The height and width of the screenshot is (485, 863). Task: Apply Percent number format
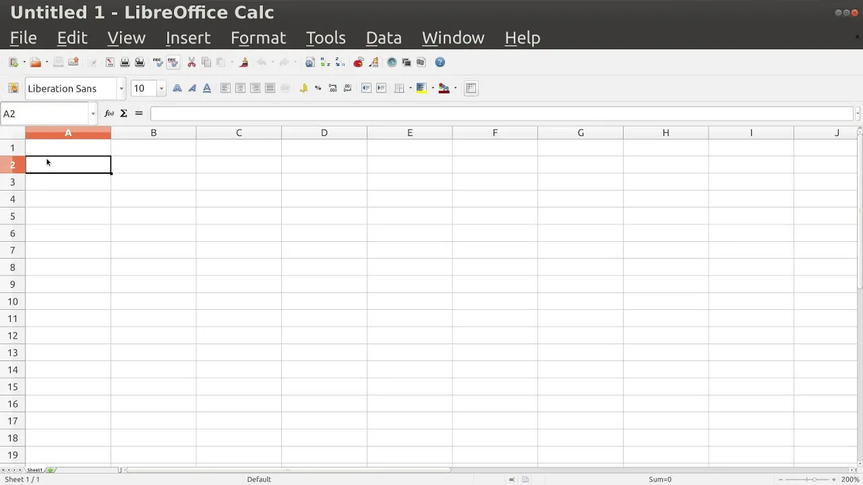pos(318,88)
